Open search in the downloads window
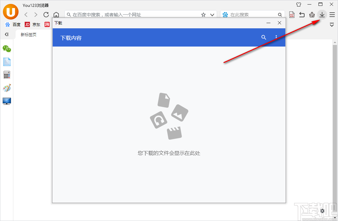Image resolution: width=338 pixels, height=221 pixels. pyautogui.click(x=264, y=37)
